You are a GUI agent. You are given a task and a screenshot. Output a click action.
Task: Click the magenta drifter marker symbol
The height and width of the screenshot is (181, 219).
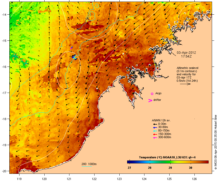tap(150, 101)
